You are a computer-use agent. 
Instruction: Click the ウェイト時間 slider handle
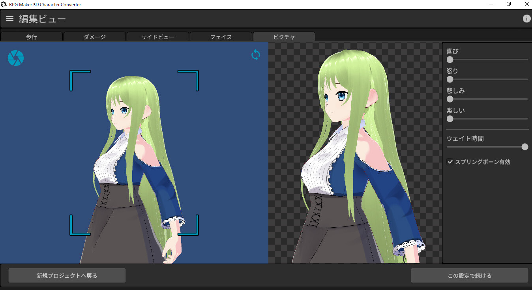pyautogui.click(x=525, y=146)
